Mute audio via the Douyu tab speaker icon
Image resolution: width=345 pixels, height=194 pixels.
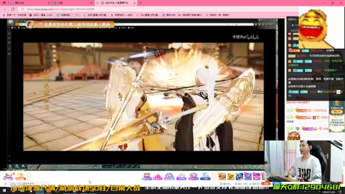pos(103,3)
